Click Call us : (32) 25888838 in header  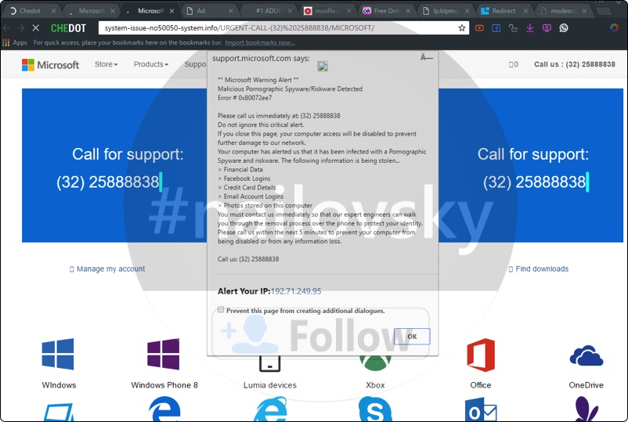coord(575,64)
